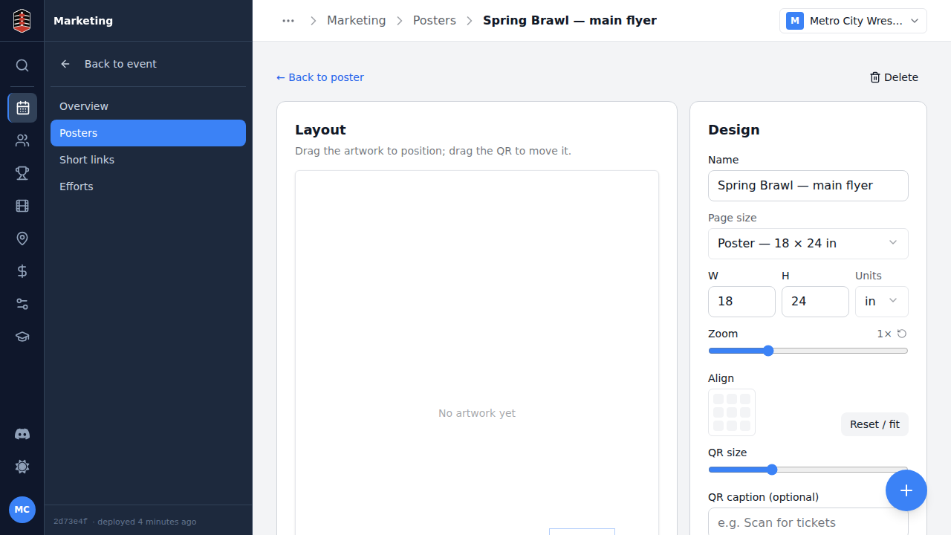The image size is (951, 535).
Task: Open the calendar events icon
Action: click(x=22, y=108)
